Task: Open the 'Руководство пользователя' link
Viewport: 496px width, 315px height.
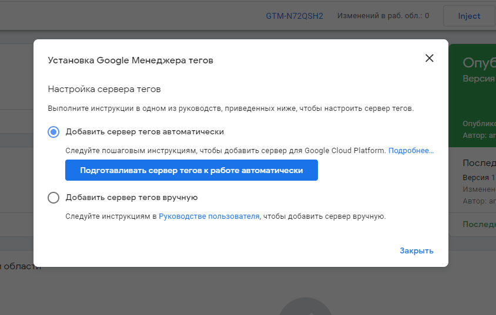Action: [209, 216]
